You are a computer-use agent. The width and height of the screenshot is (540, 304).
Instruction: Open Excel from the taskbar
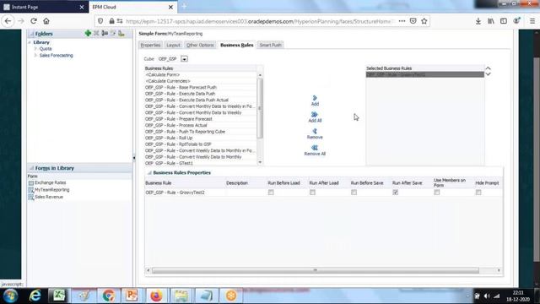point(58,296)
